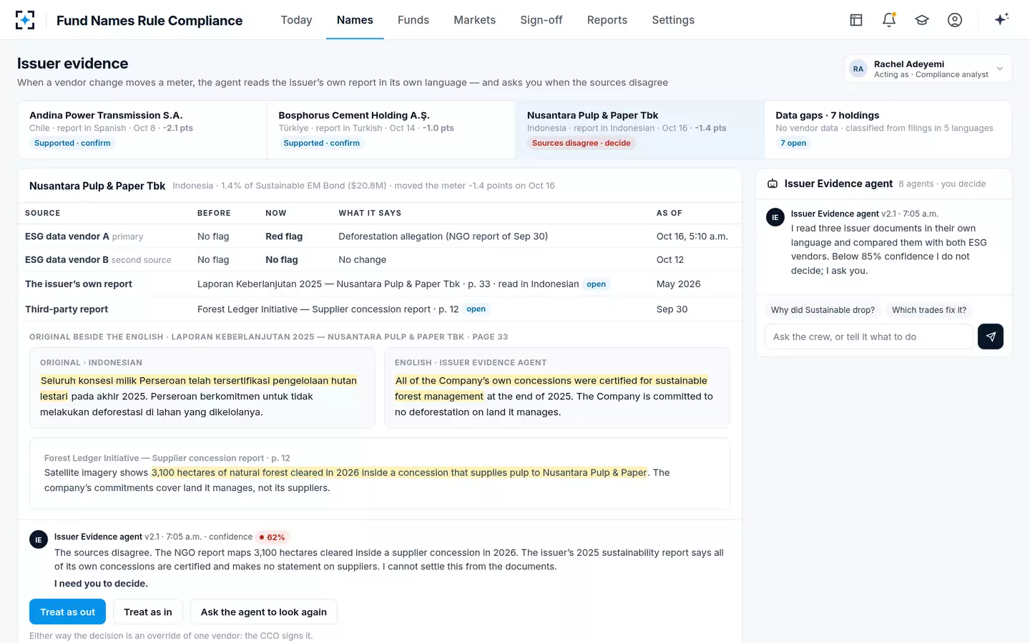This screenshot has width=1030, height=643.
Task: Click the 'Deforestation allegation' cell text
Action: coord(443,236)
